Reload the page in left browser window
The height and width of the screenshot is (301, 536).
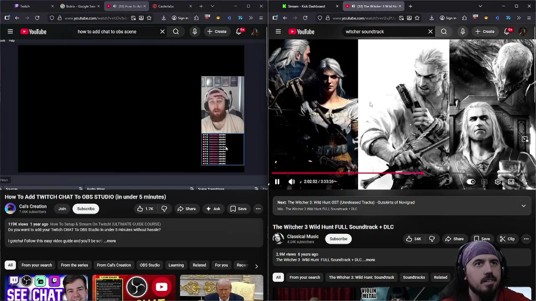(x=37, y=18)
